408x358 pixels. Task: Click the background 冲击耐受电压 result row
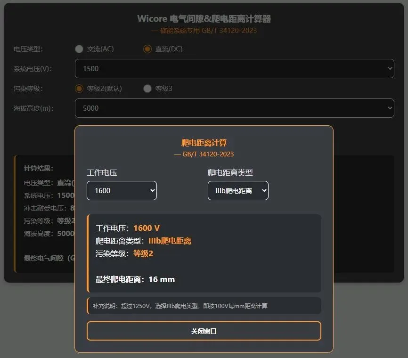pos(49,208)
